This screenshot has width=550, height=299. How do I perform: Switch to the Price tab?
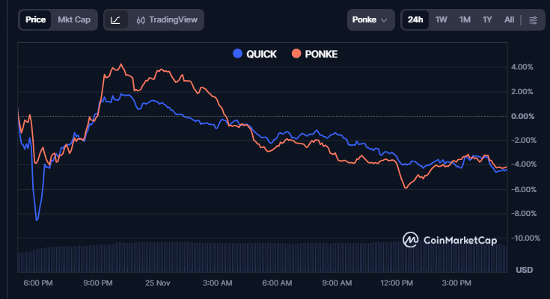pos(35,19)
